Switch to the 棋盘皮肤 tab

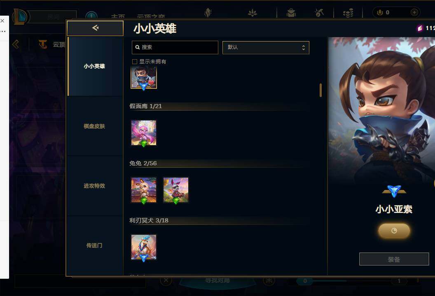click(x=95, y=126)
